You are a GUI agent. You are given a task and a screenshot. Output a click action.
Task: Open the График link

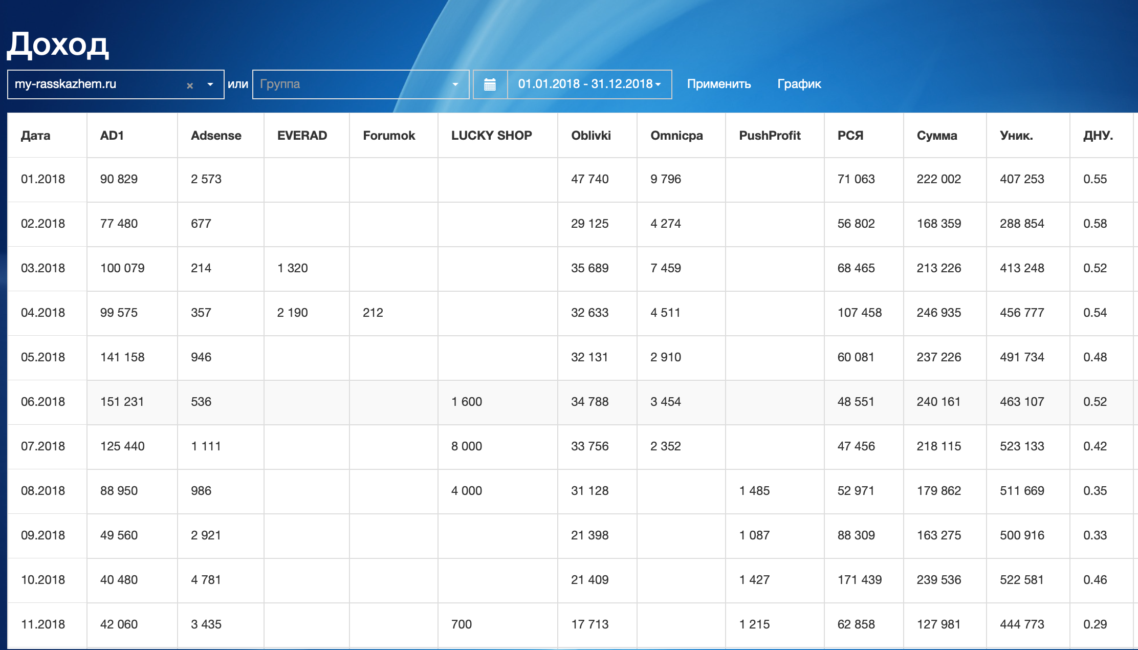click(799, 84)
